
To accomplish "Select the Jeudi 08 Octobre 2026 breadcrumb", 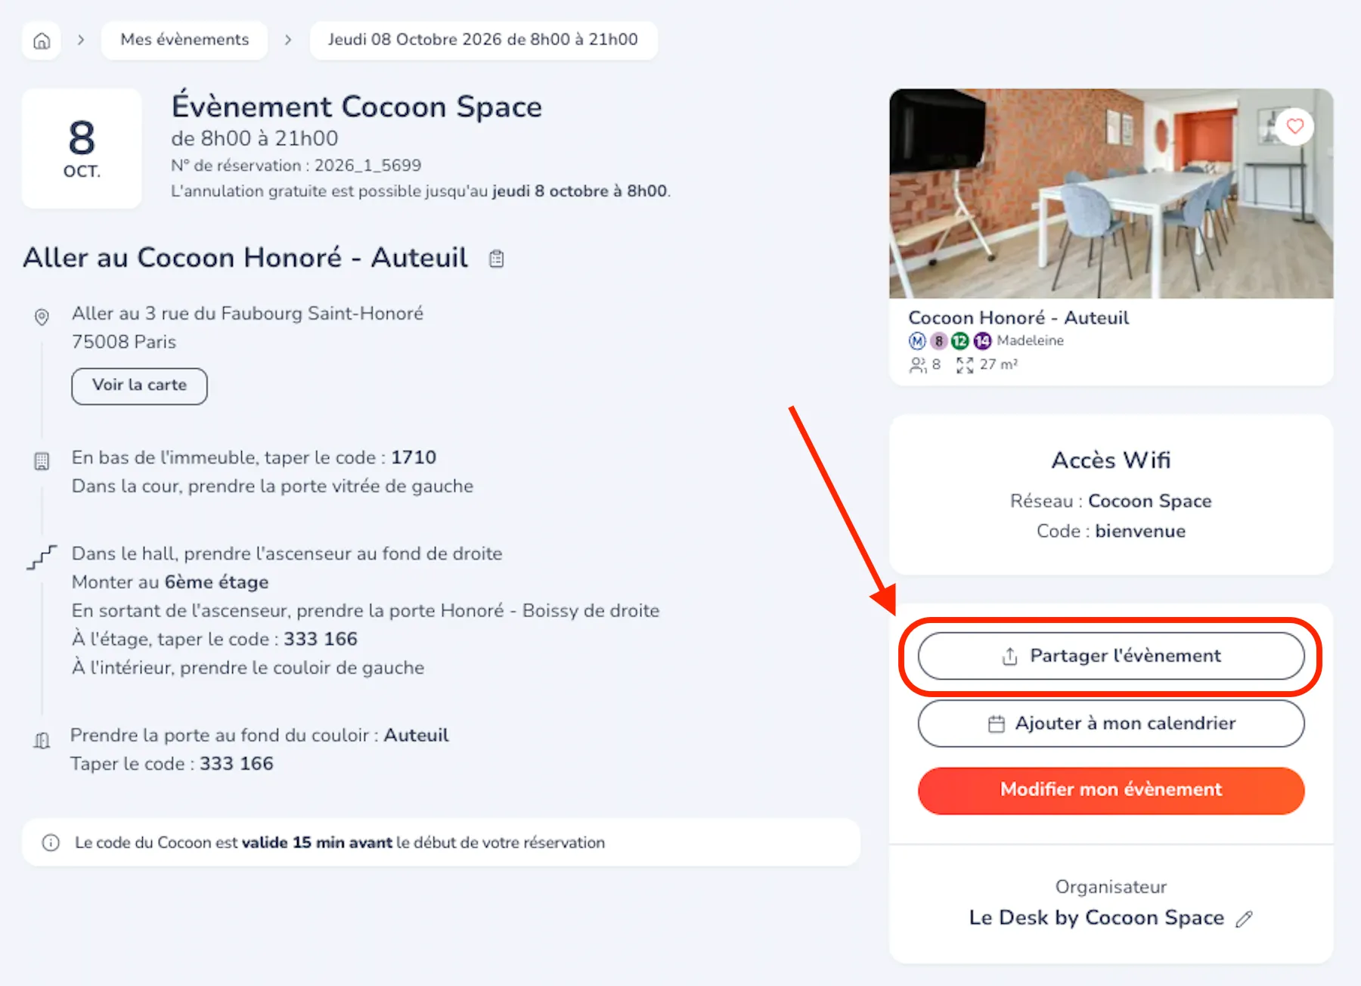I will (482, 40).
